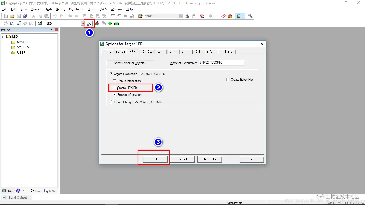The height and width of the screenshot is (205, 365).
Task: Click the Cut scissors icon
Action: [33, 16]
